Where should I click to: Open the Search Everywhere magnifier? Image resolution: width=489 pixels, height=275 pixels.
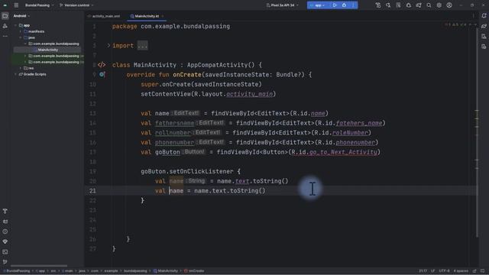pyautogui.click(x=429, y=5)
